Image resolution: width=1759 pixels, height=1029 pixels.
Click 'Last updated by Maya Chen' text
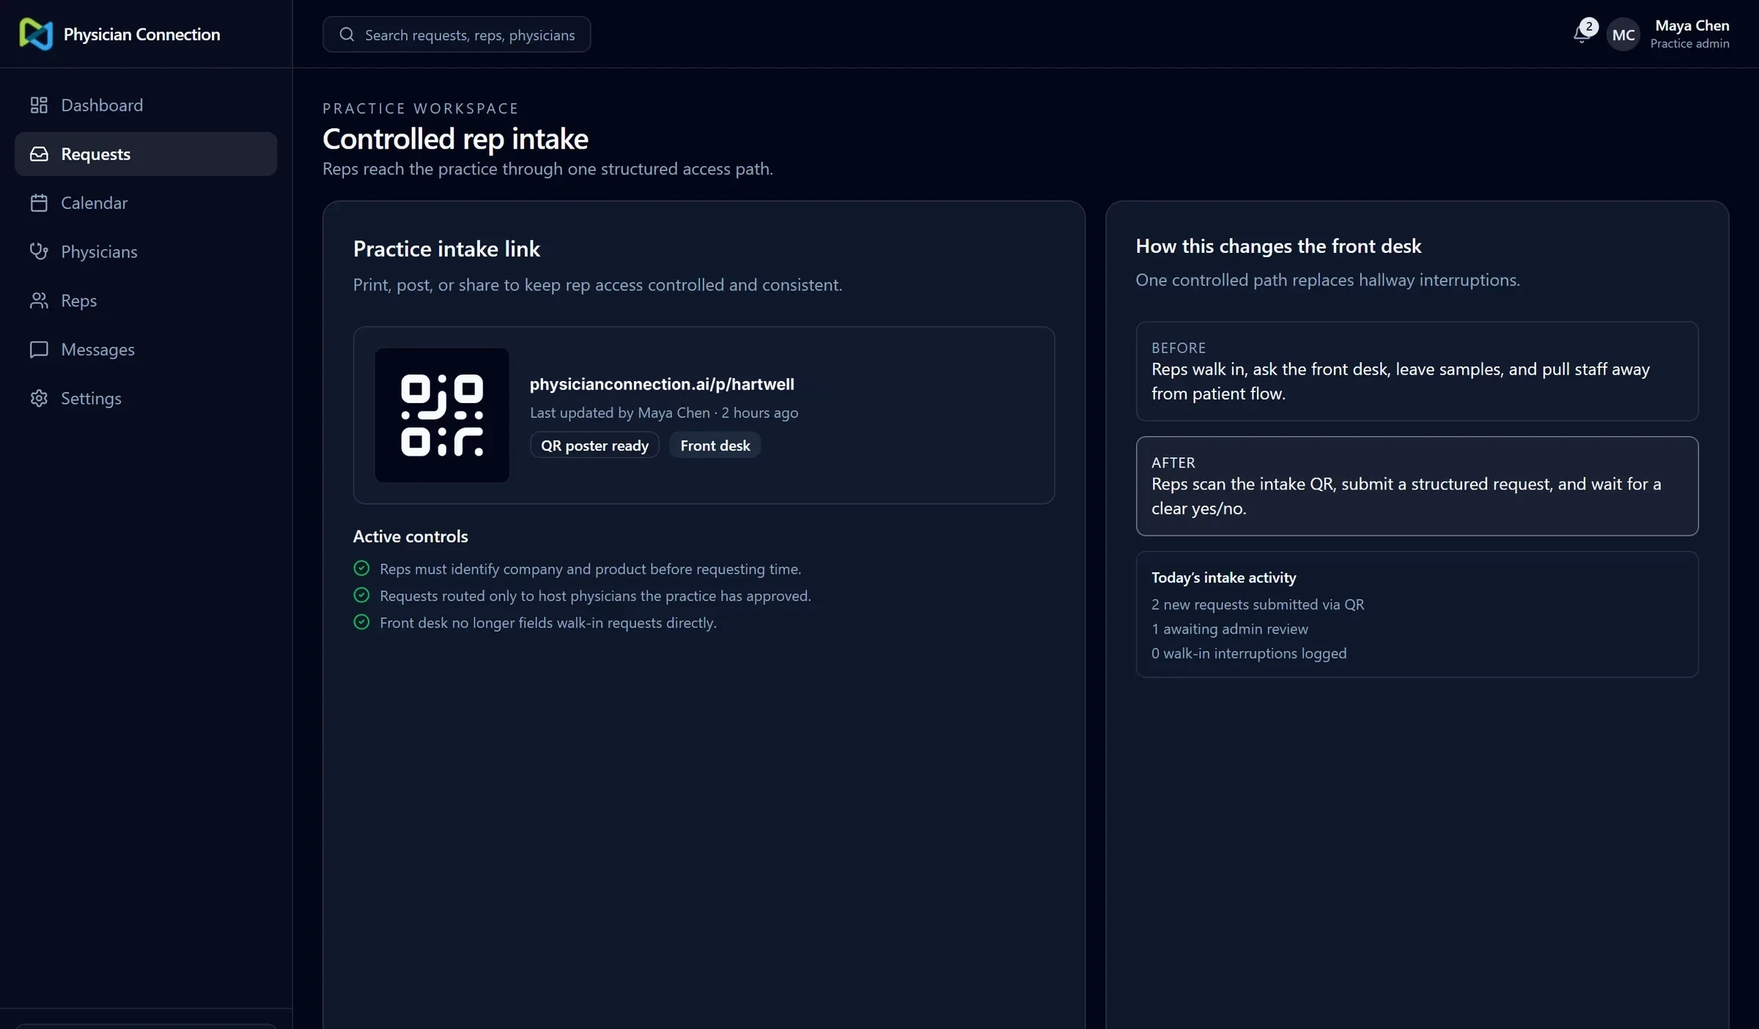[620, 413]
